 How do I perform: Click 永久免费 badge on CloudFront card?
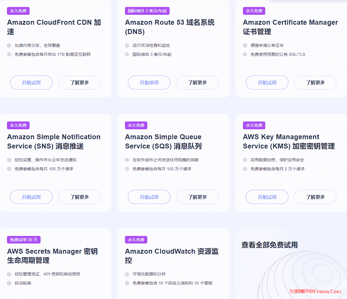coord(18,11)
